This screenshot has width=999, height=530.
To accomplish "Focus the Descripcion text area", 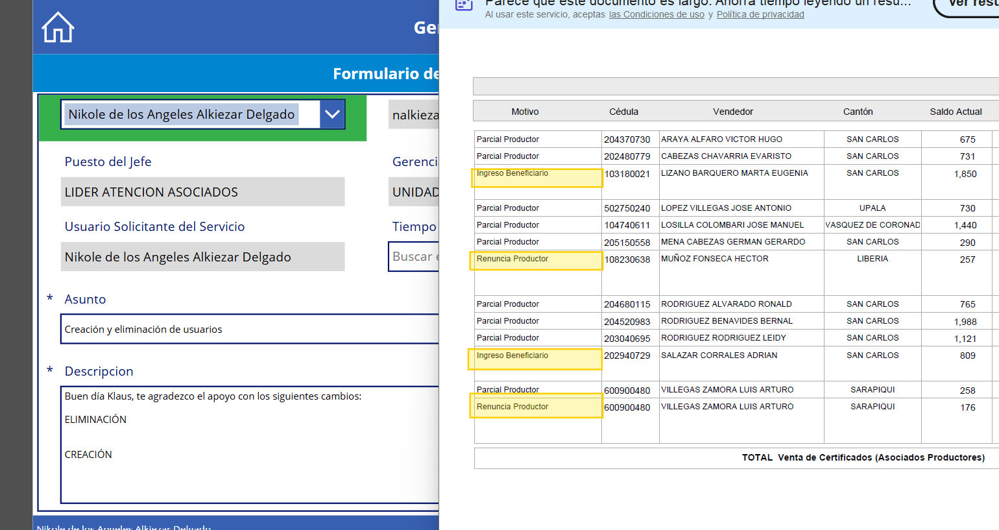I will (x=250, y=444).
